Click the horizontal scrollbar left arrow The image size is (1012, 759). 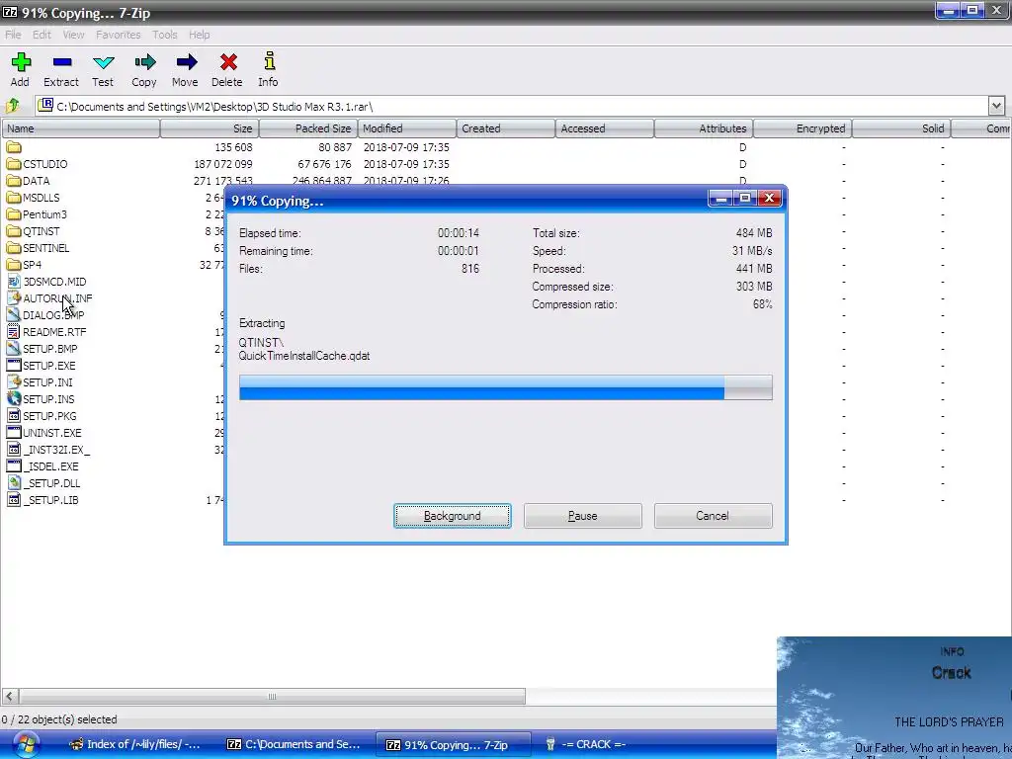(10, 697)
